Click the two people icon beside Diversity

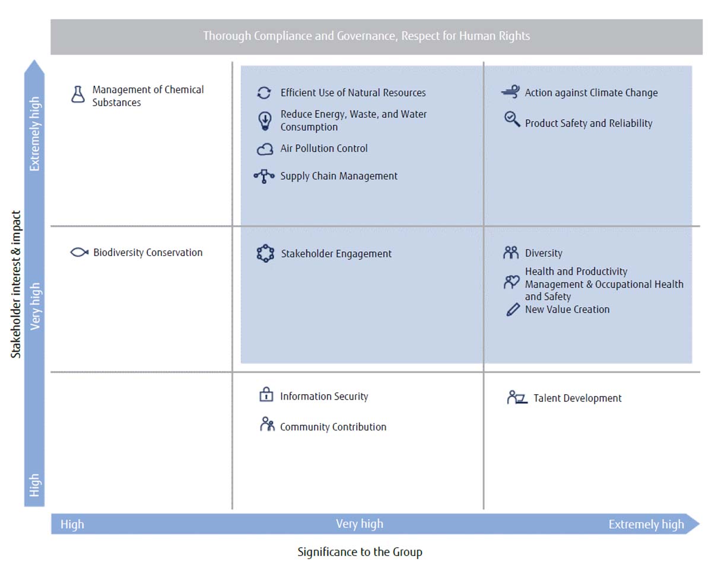(x=511, y=253)
